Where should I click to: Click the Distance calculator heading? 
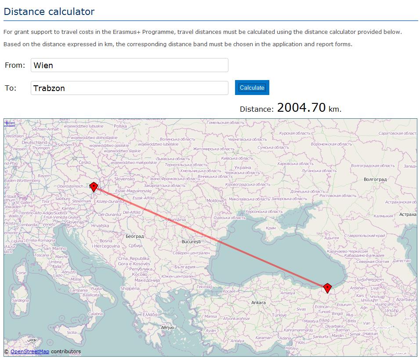(49, 11)
